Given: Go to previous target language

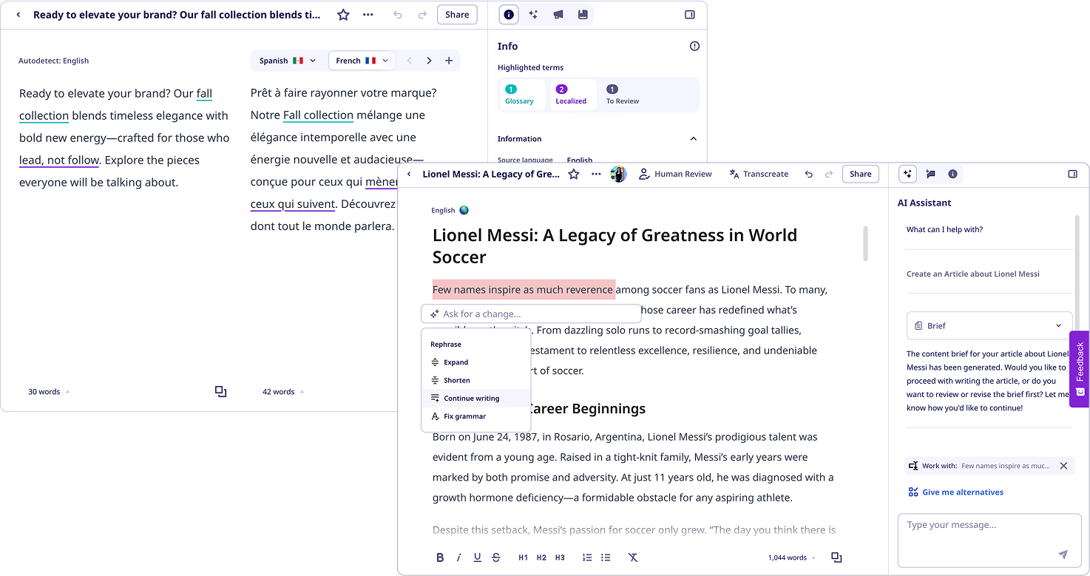Looking at the screenshot, I should 409,61.
